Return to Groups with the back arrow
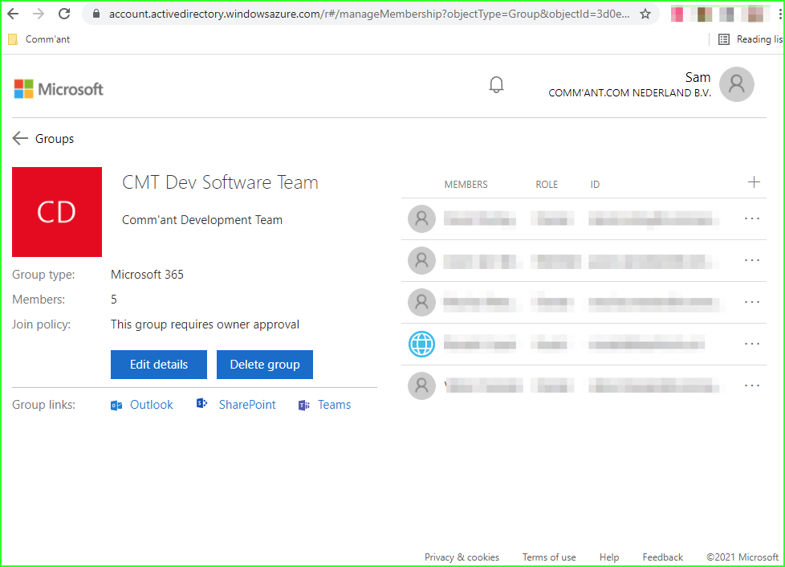The width and height of the screenshot is (785, 567). (20, 138)
